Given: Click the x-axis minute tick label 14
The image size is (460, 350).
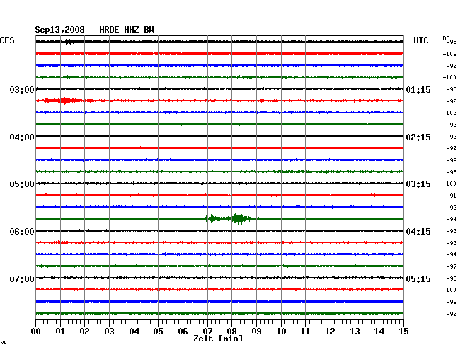Looking at the screenshot, I should [x=379, y=331].
